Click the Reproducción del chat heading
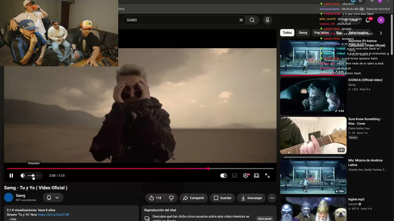 point(160,210)
